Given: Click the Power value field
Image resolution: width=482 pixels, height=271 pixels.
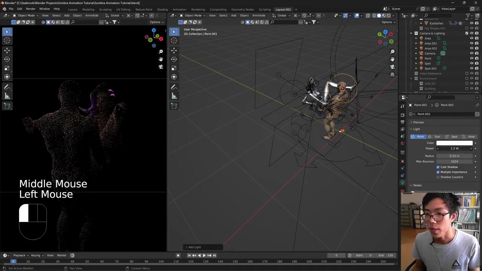Looking at the screenshot, I should (x=454, y=149).
